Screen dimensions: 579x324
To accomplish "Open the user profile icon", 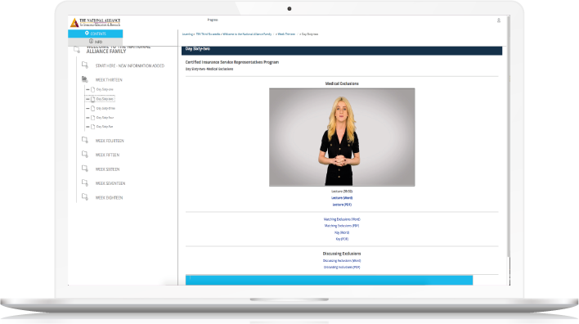I will pyautogui.click(x=499, y=20).
